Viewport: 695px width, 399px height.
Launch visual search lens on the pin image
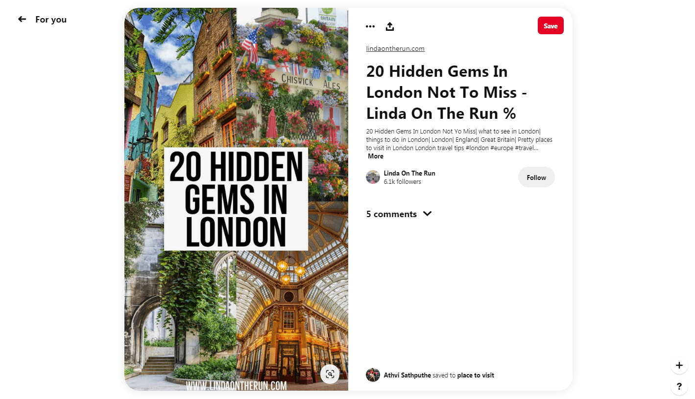coord(330,374)
